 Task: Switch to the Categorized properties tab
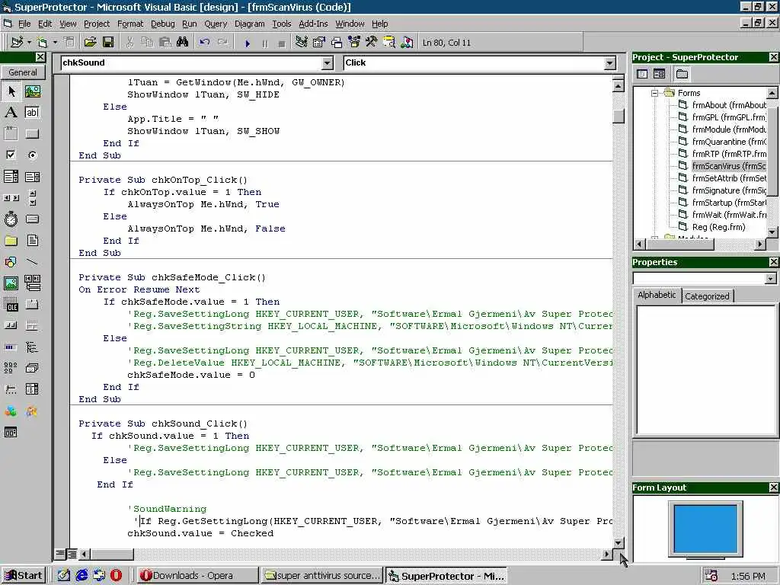pyautogui.click(x=707, y=296)
